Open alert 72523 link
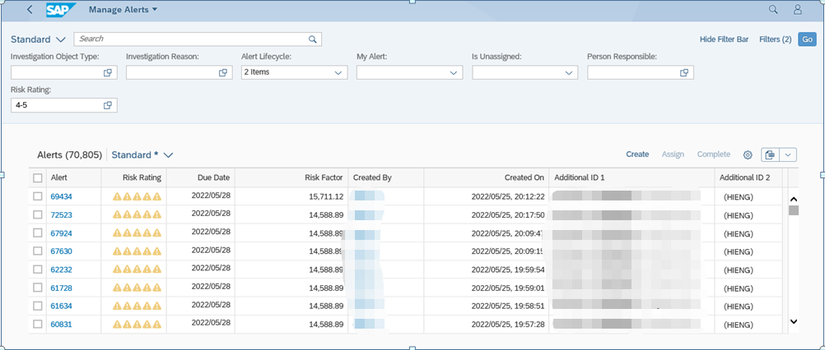This screenshot has height=350, width=825. tap(61, 214)
